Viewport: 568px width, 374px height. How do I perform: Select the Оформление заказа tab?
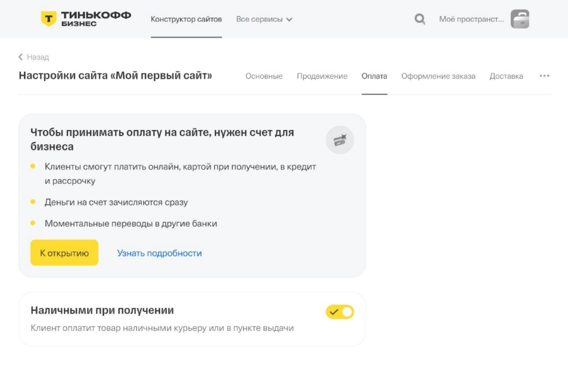coord(439,76)
